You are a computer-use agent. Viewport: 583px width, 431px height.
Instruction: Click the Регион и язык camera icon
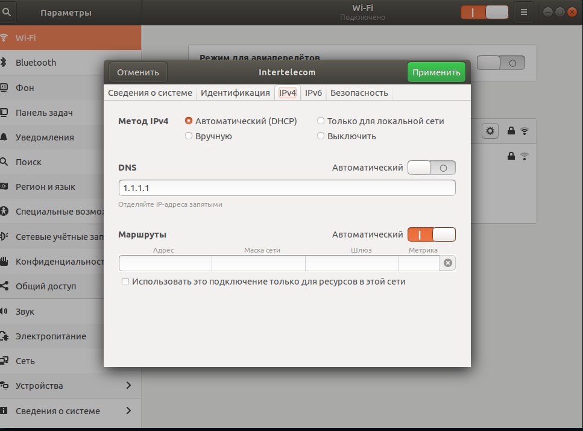pos(4,187)
